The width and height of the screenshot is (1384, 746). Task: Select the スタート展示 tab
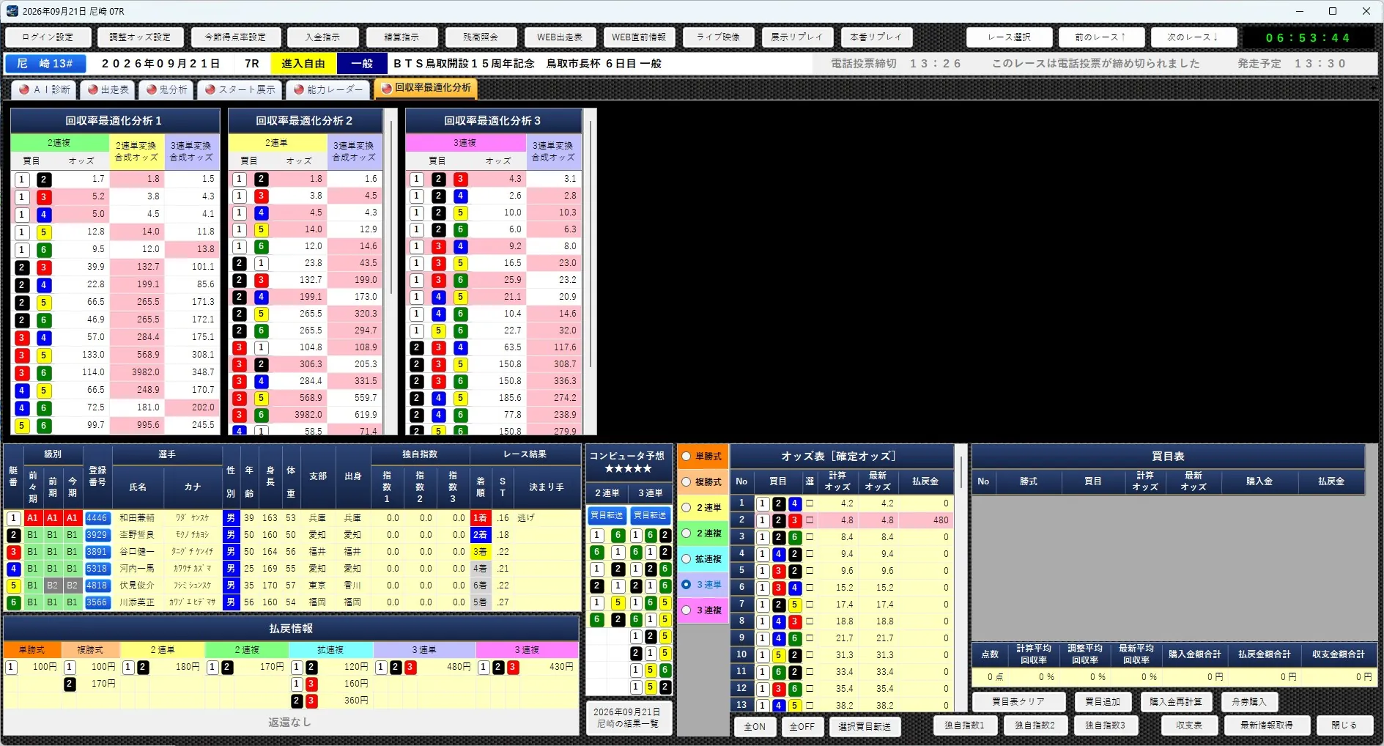pos(240,89)
